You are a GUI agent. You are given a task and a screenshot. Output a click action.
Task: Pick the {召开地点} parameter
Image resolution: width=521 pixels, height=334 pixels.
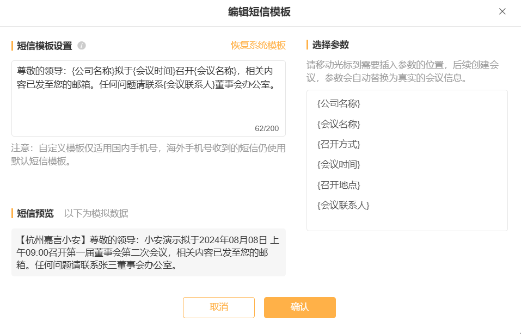339,185
